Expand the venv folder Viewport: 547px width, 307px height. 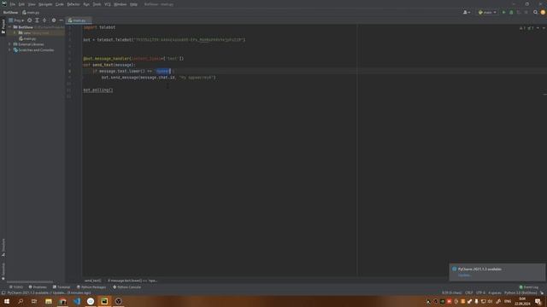[x=15, y=32]
